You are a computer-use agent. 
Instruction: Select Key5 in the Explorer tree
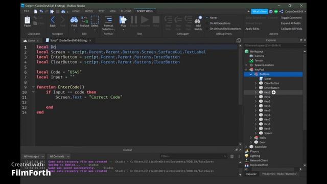pyautogui.click(x=267, y=110)
